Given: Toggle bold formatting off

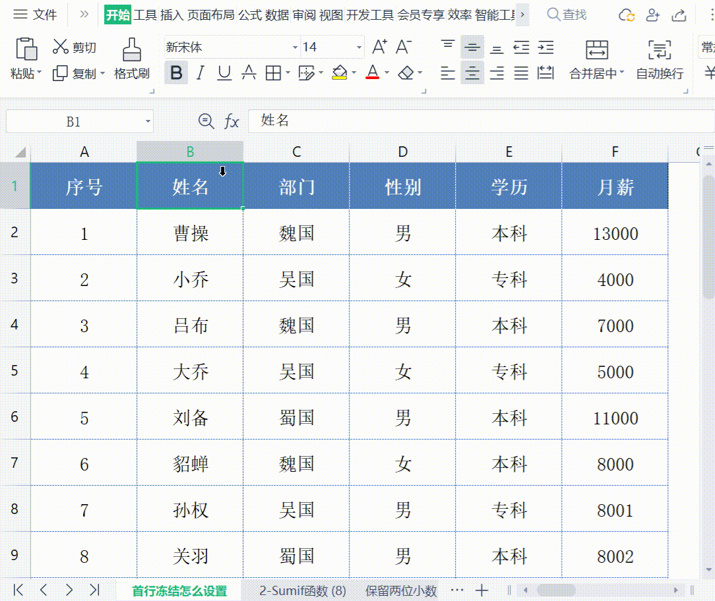Looking at the screenshot, I should point(175,73).
